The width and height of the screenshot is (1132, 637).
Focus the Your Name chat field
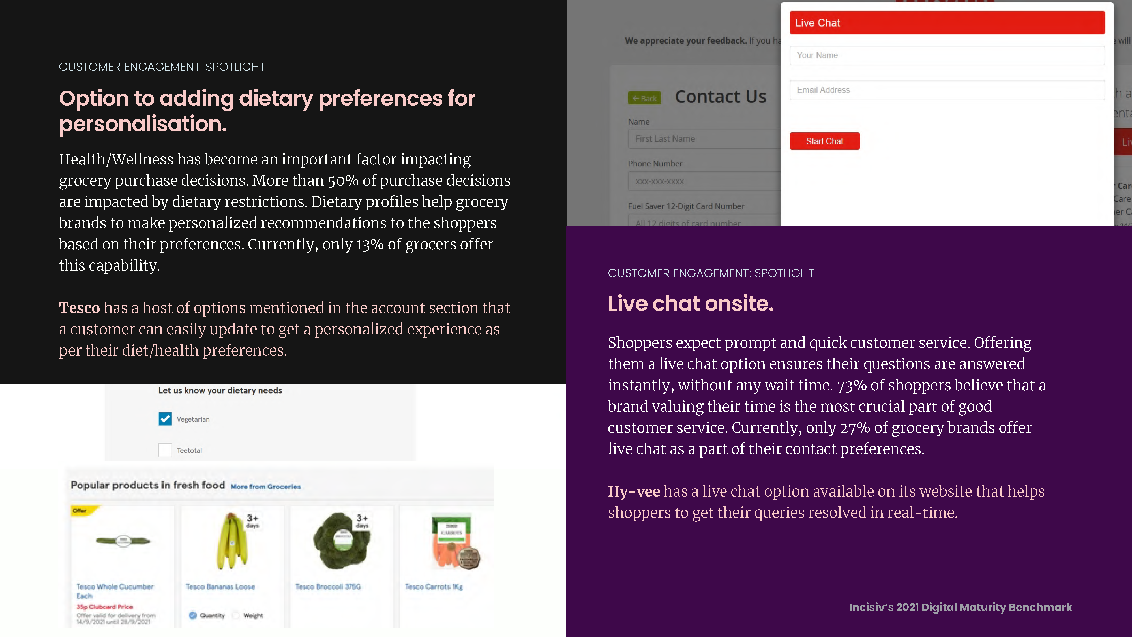pyautogui.click(x=947, y=55)
